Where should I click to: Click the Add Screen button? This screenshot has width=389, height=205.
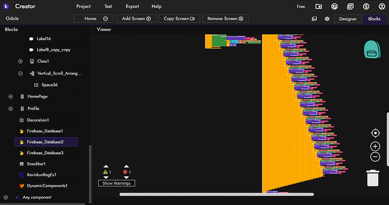[x=137, y=19]
